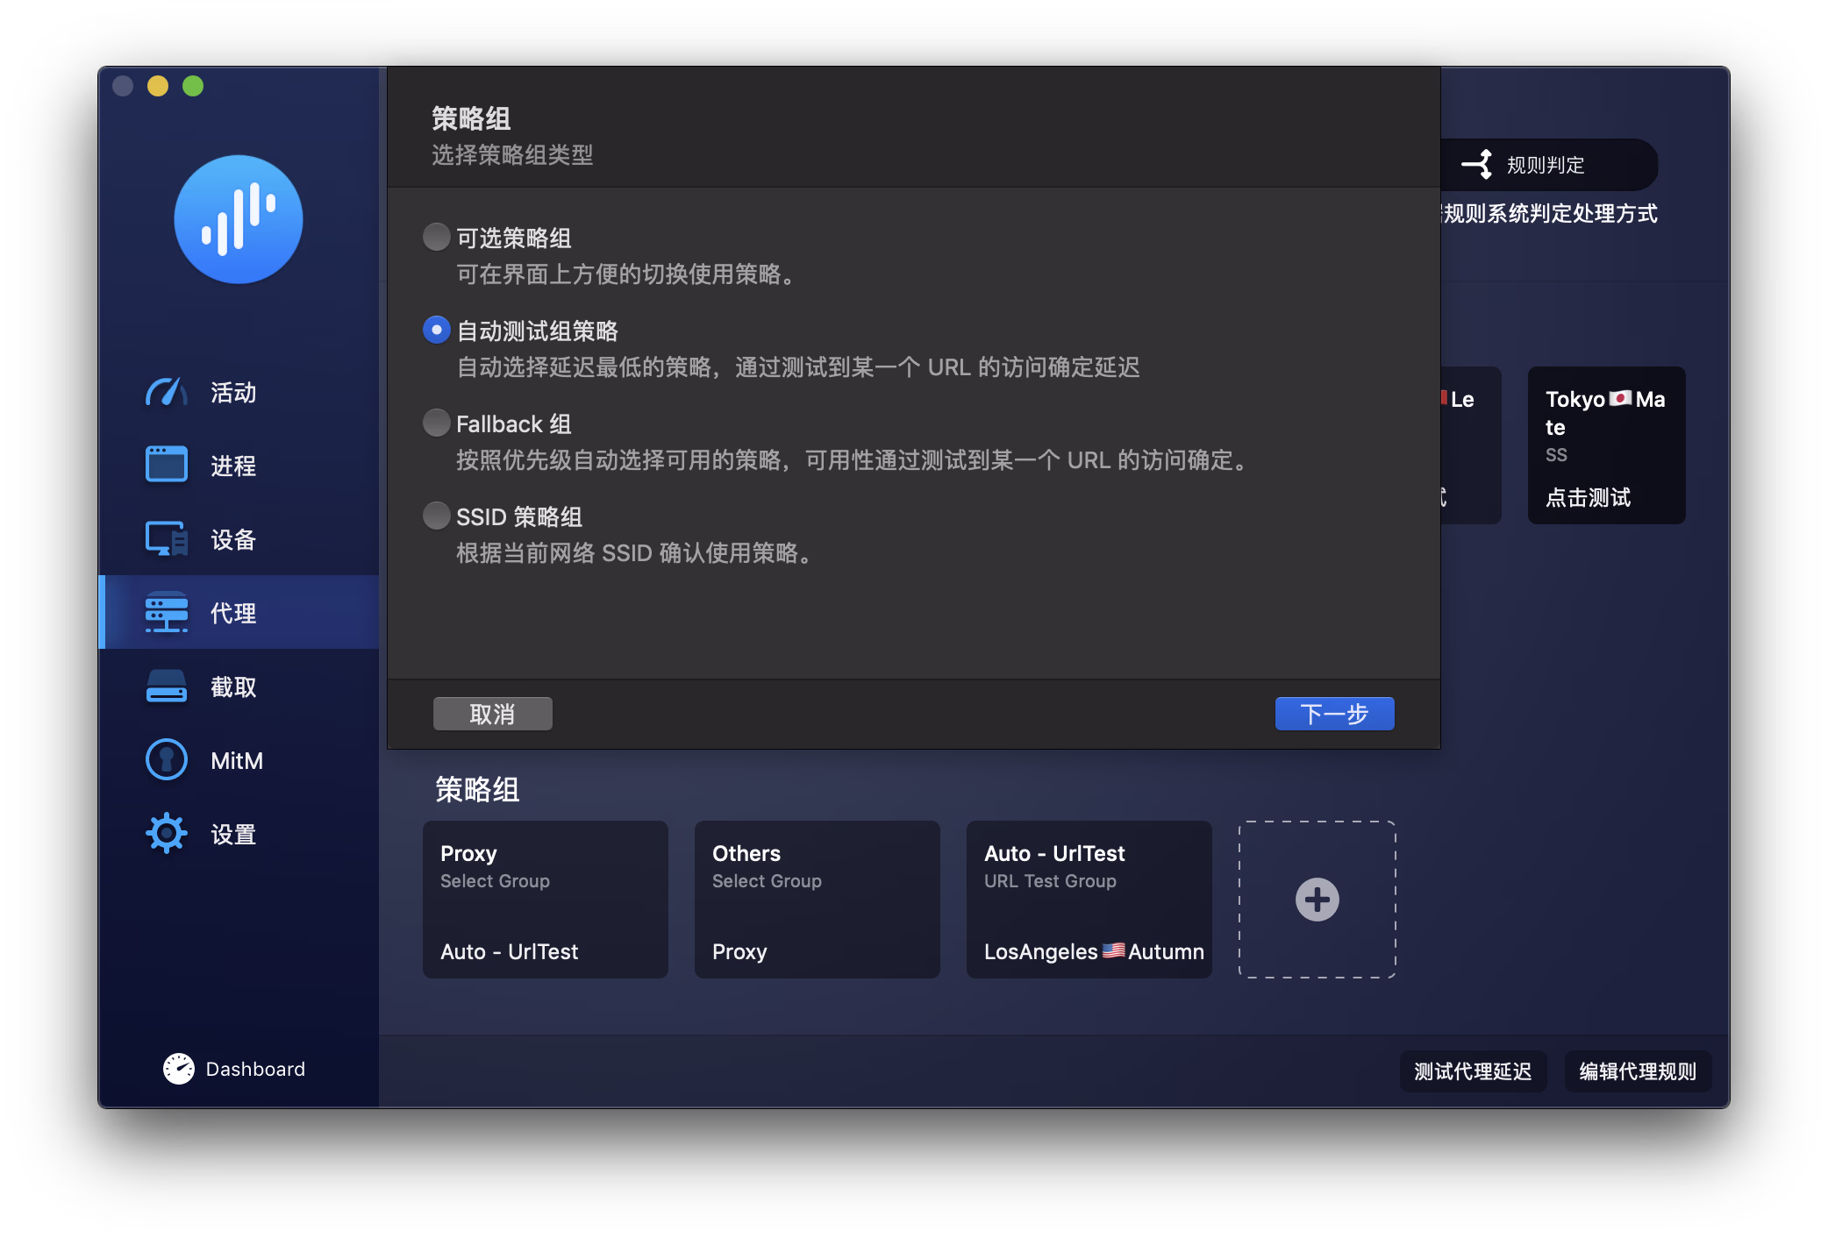The height and width of the screenshot is (1238, 1828).
Task: Select the 可选策略组 radio button
Action: point(436,237)
